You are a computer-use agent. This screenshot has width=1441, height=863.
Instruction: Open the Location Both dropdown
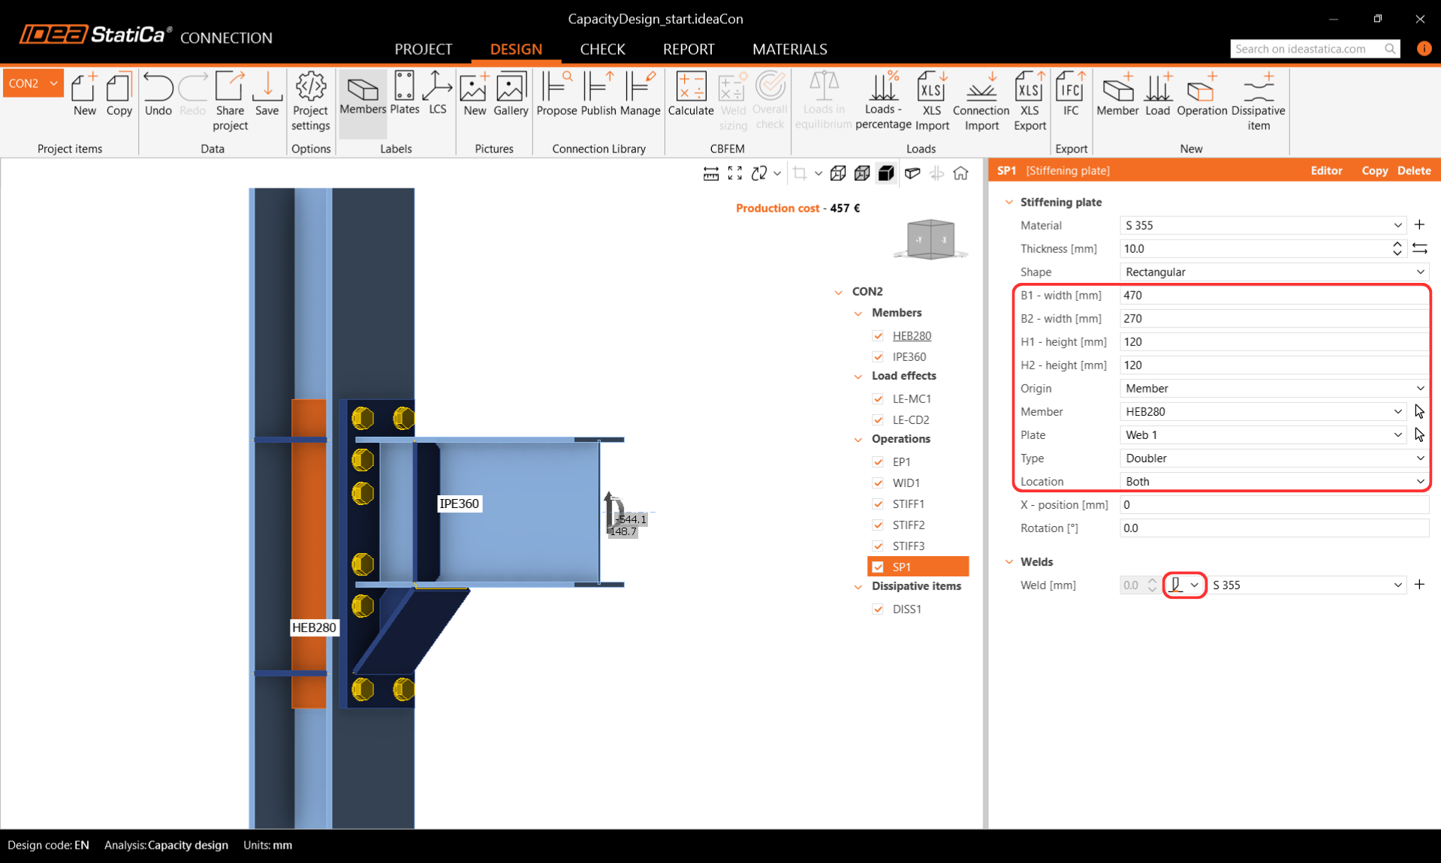(1274, 481)
